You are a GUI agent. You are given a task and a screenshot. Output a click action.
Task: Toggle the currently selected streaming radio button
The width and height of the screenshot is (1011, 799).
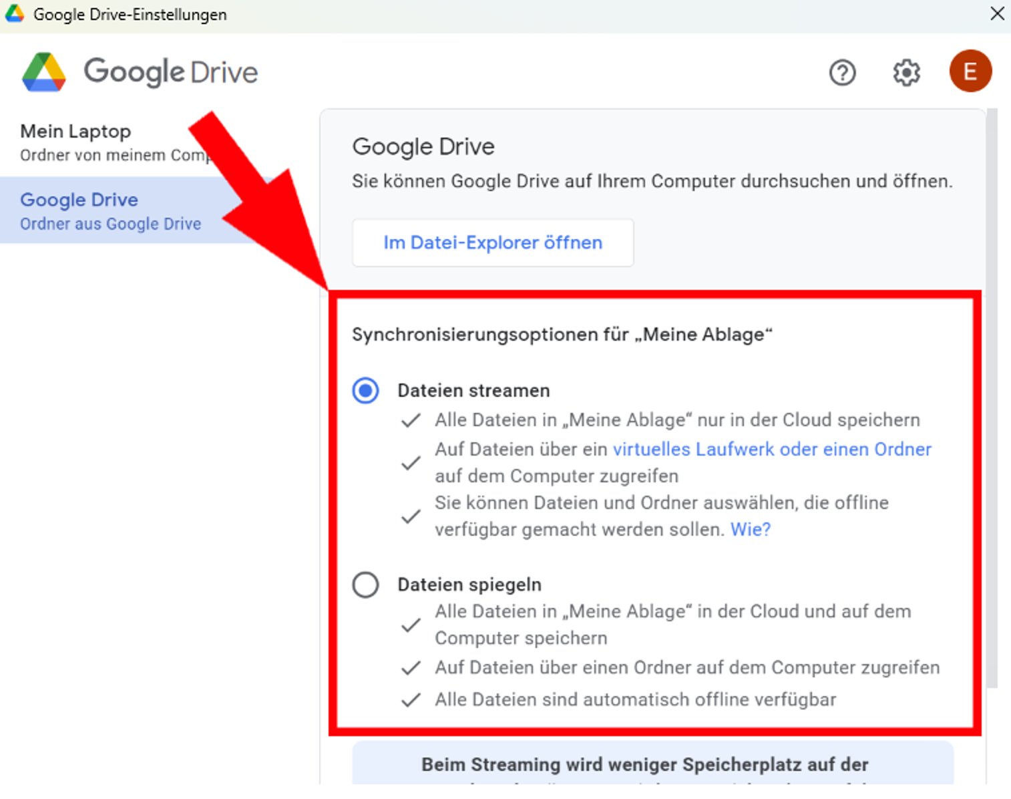click(x=365, y=391)
